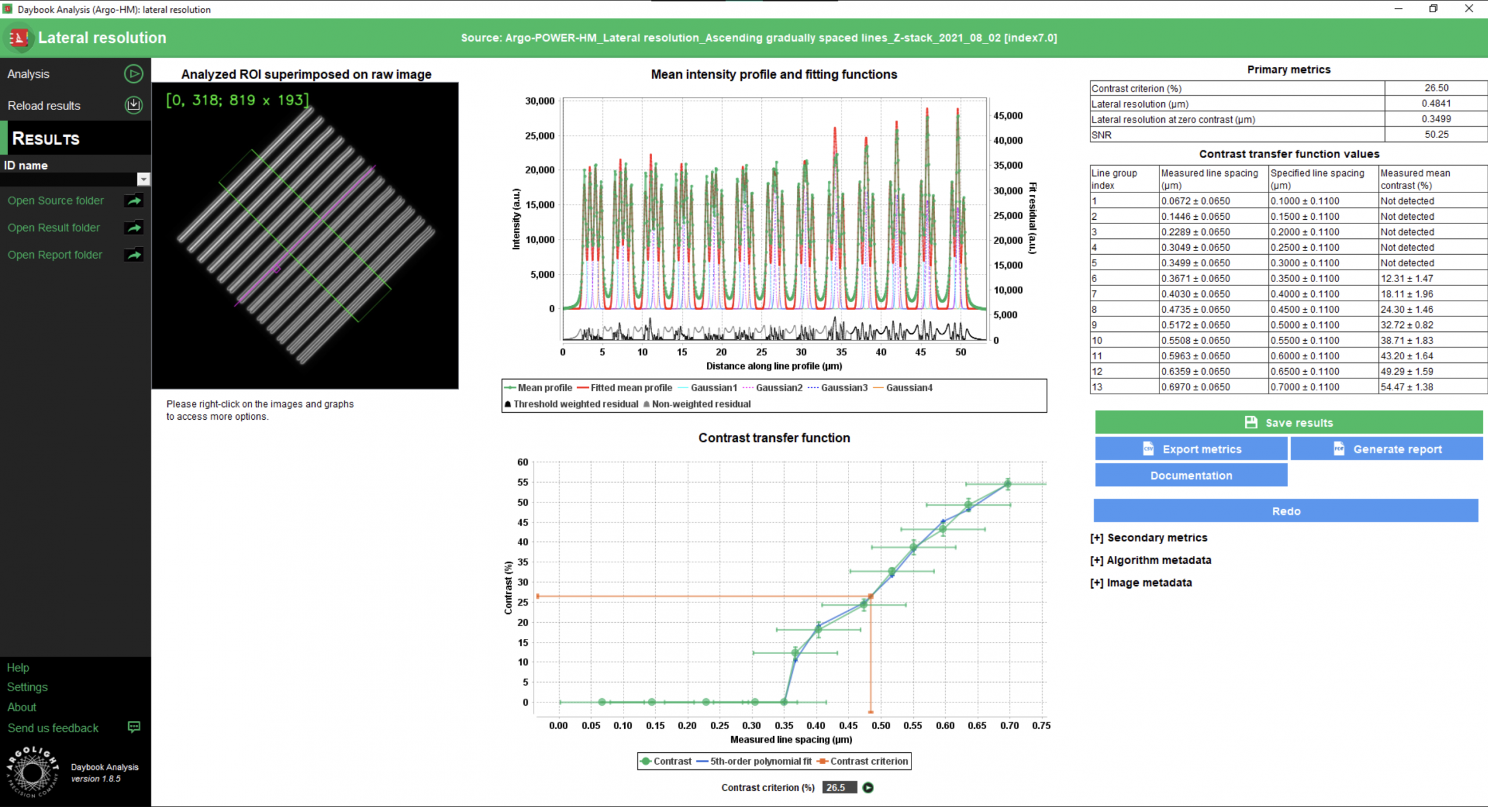Click the arrow icon beside Open Source folder

(x=134, y=201)
